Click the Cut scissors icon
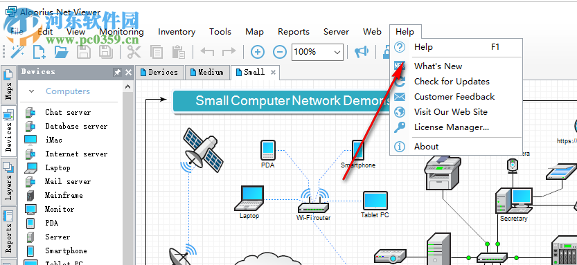 [134, 52]
